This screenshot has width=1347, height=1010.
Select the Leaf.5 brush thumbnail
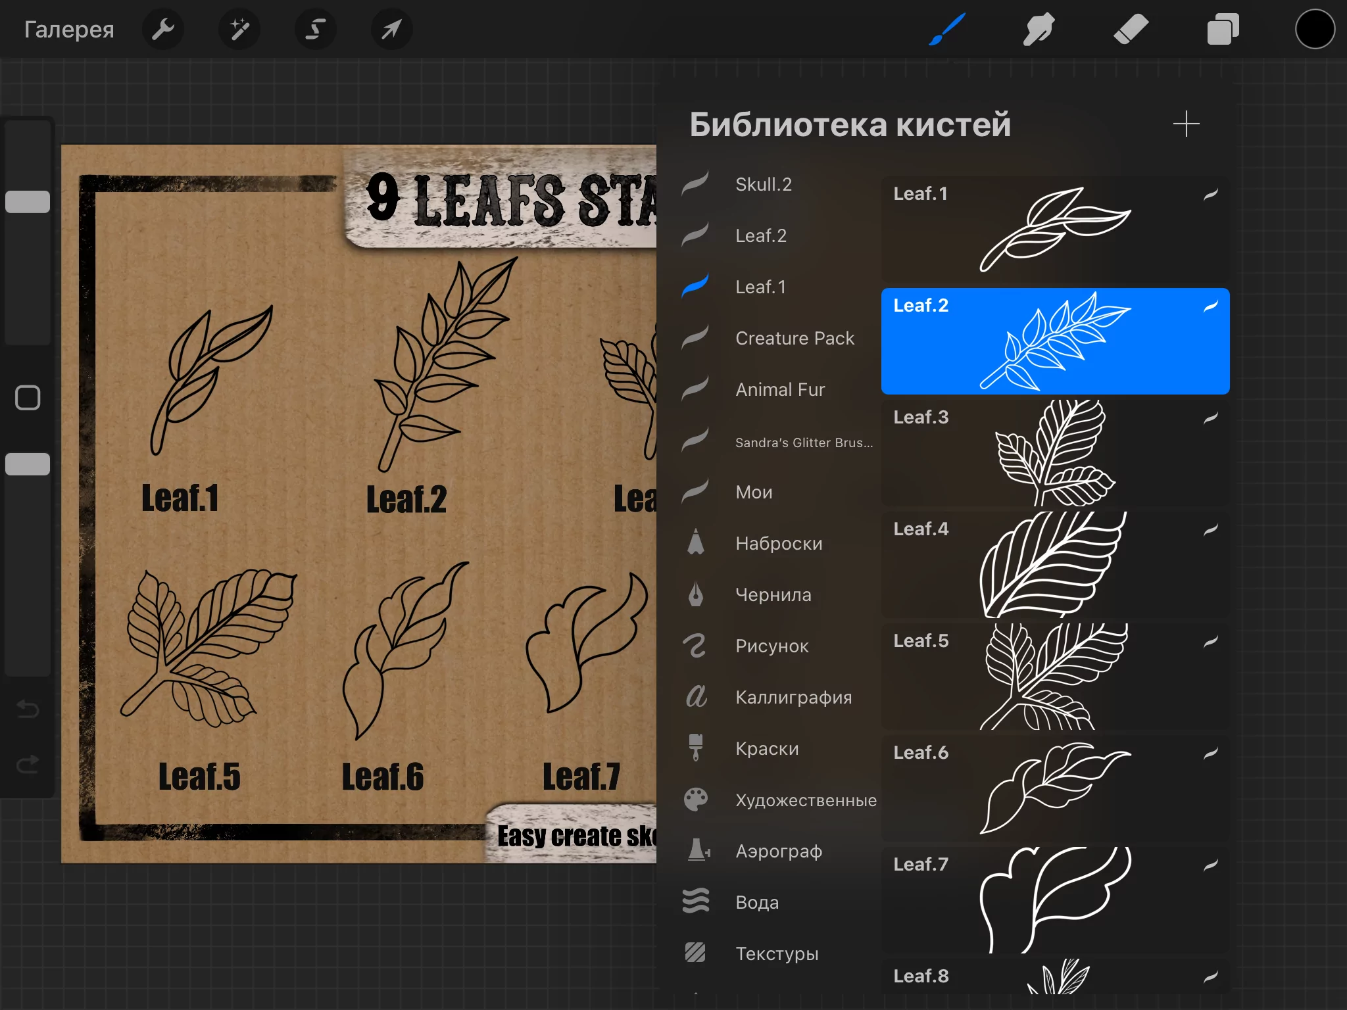point(1056,677)
